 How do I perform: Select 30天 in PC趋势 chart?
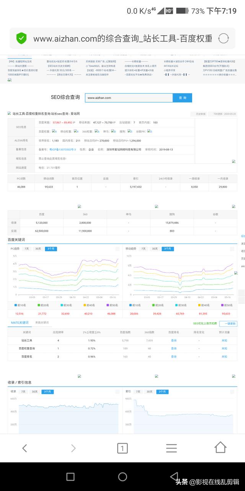tap(38, 249)
